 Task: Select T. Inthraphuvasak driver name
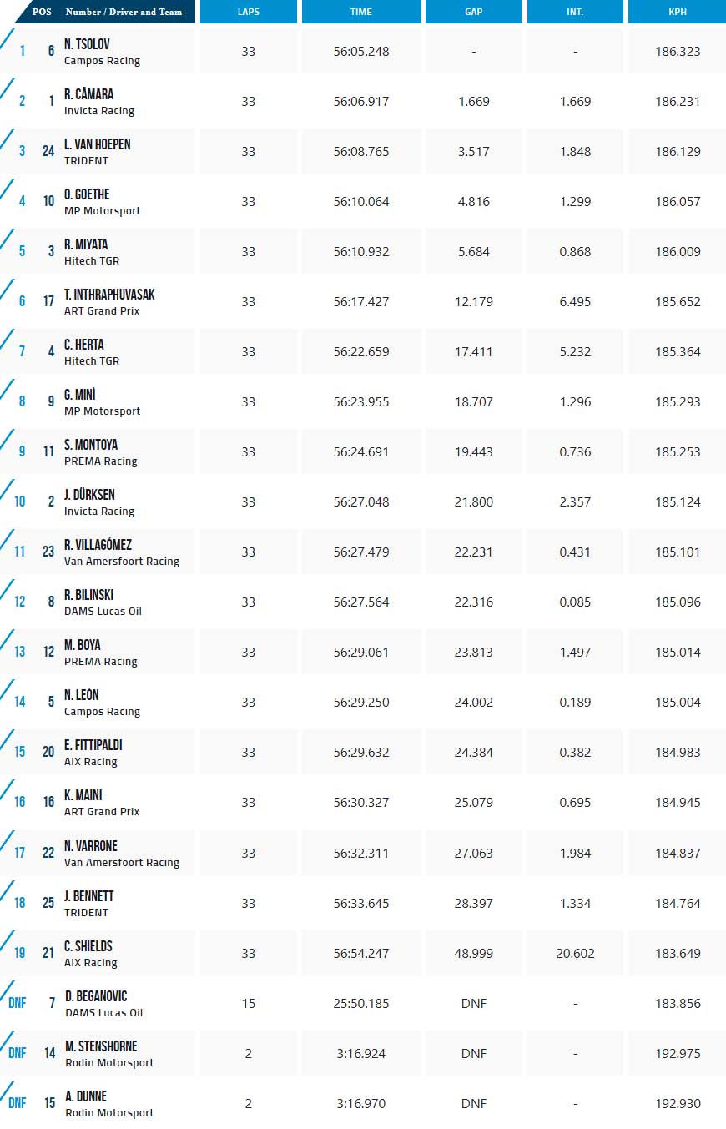(x=109, y=295)
